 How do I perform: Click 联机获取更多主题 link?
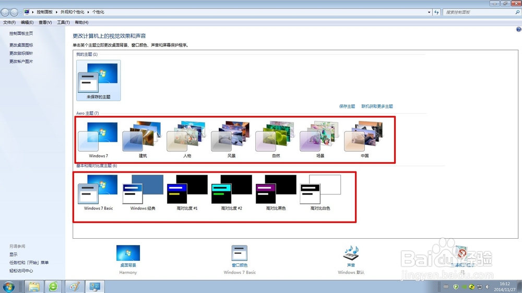click(x=377, y=106)
